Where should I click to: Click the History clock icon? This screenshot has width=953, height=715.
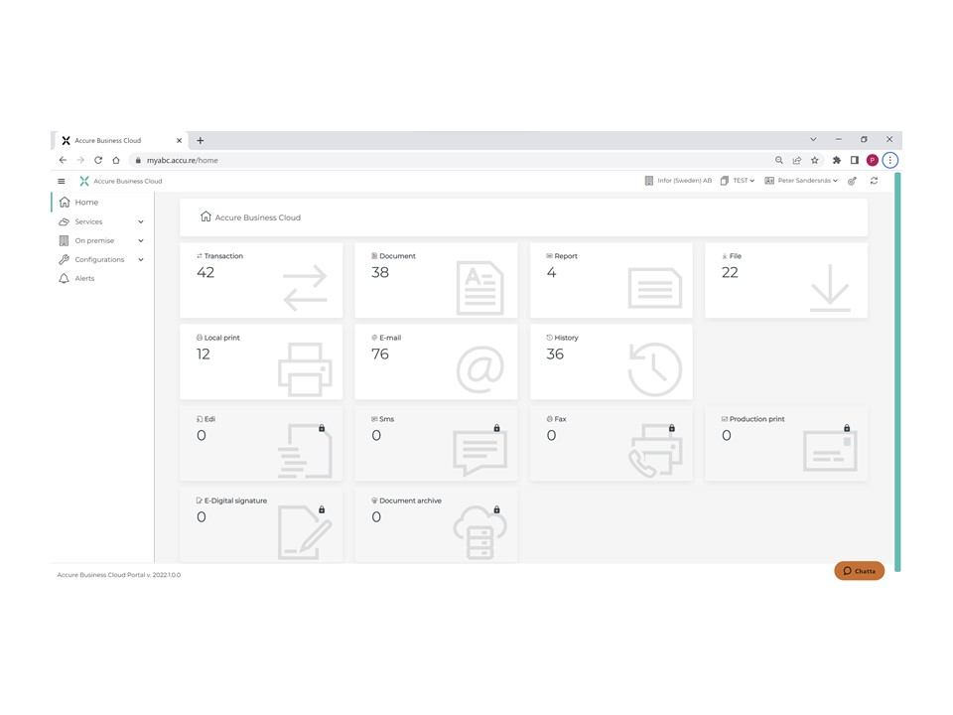pyautogui.click(x=654, y=369)
